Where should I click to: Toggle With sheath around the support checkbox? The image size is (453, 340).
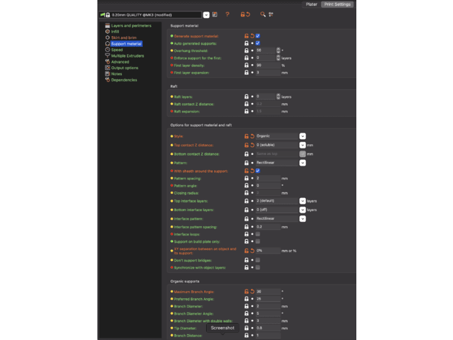point(258,171)
